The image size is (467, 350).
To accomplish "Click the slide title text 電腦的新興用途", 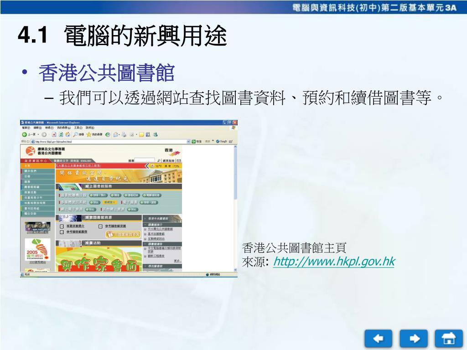I will 145,36.
